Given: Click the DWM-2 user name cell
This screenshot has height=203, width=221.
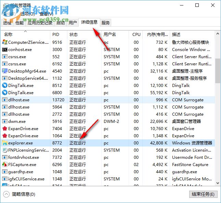Looking at the screenshot, I should [x=111, y=122].
